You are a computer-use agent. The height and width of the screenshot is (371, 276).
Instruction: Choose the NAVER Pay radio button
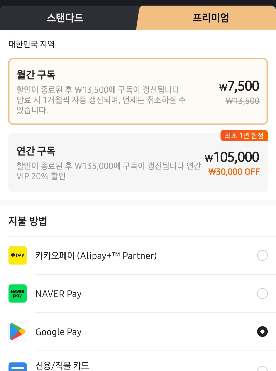[262, 293]
